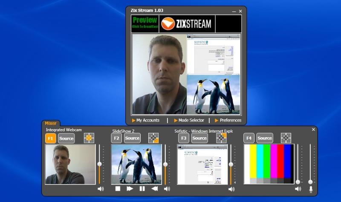
Task: Choose Source for the F4 channel
Action: [x=265, y=138]
